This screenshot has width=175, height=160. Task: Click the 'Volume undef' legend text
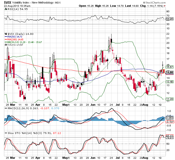[15, 45]
